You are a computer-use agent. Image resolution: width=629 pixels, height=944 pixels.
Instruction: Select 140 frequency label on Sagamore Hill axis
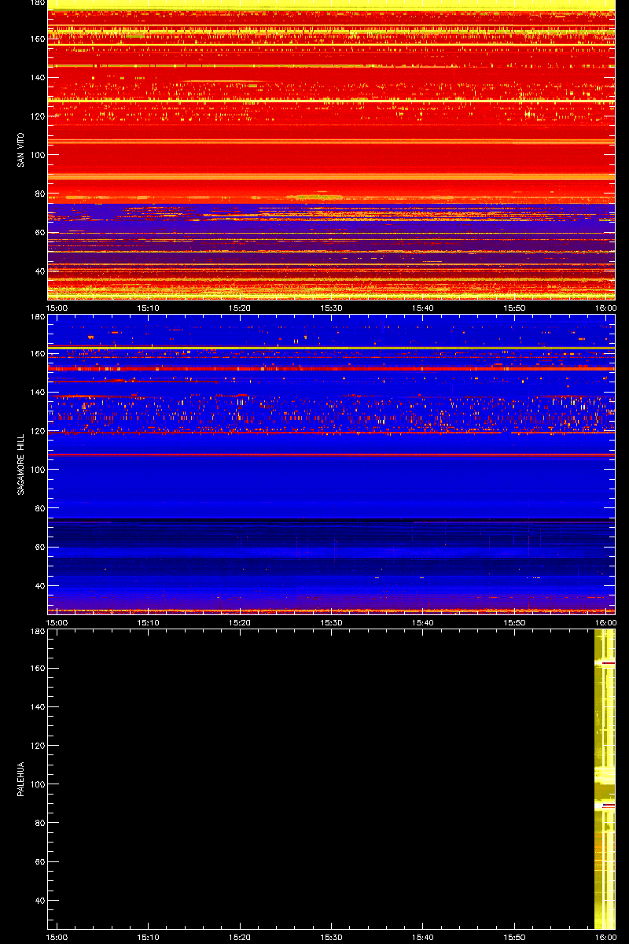point(37,392)
